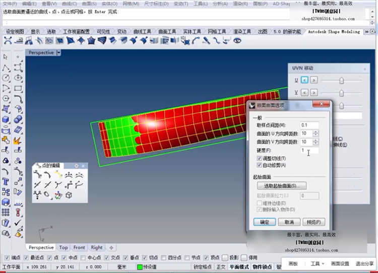
Task: Switch to 实体工具 toolbar tab
Action: (x=192, y=32)
